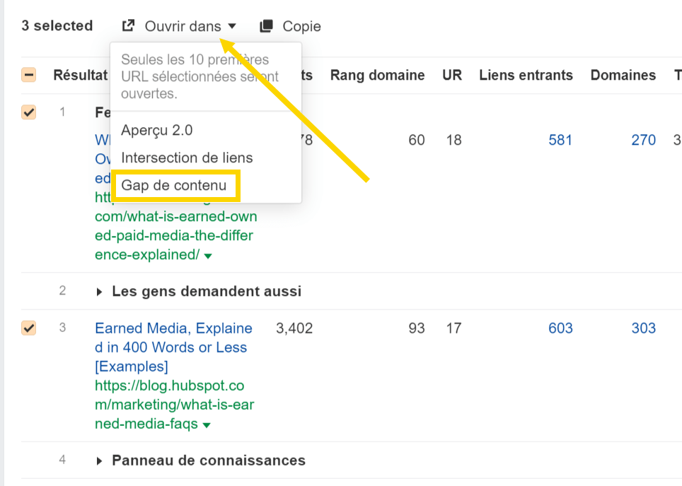Expand the 'Panneau de connaissances' row
The width and height of the screenshot is (682, 486).
coord(101,460)
